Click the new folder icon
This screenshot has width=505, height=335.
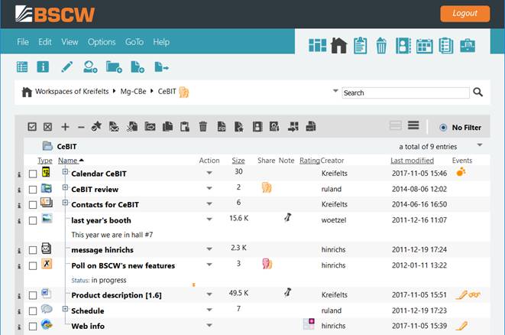coord(114,67)
